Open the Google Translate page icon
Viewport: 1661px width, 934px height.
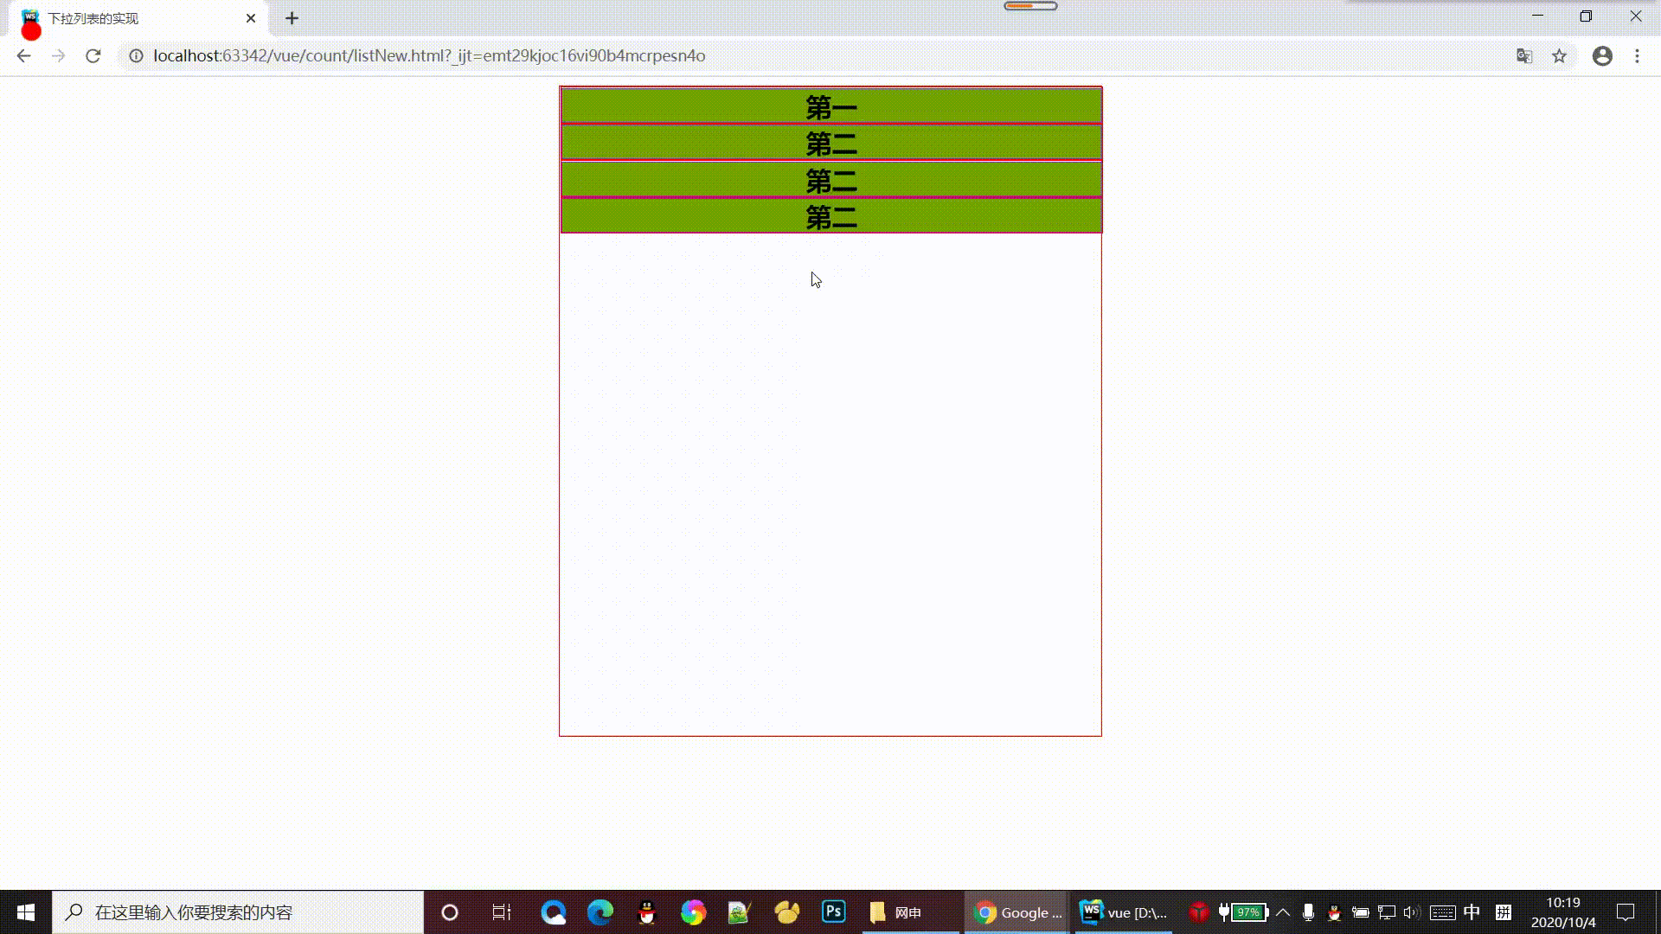pyautogui.click(x=1524, y=56)
